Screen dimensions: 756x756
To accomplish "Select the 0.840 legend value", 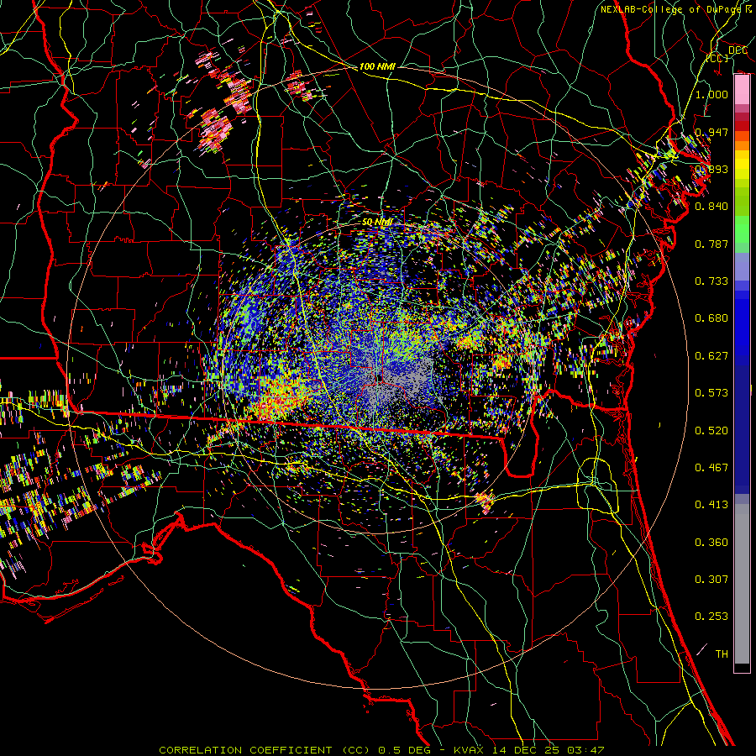I will [x=711, y=207].
